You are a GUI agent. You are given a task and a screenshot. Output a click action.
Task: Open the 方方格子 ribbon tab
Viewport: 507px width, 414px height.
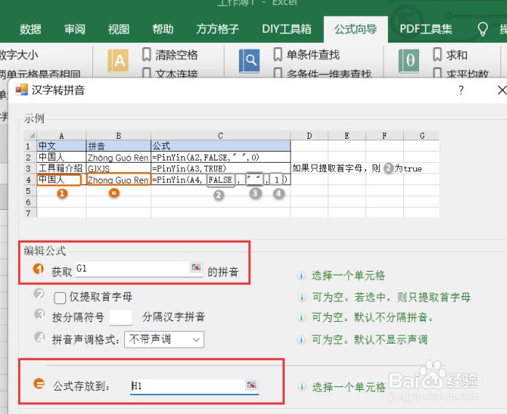[x=218, y=29]
